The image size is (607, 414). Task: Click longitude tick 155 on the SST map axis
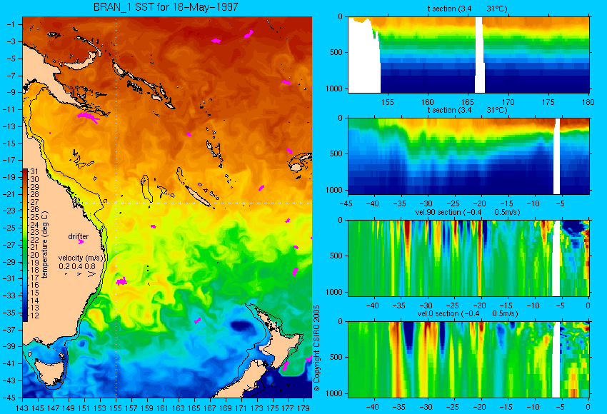point(116,408)
